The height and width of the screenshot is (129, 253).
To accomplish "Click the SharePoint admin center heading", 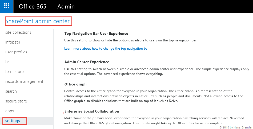I will coord(38,21).
